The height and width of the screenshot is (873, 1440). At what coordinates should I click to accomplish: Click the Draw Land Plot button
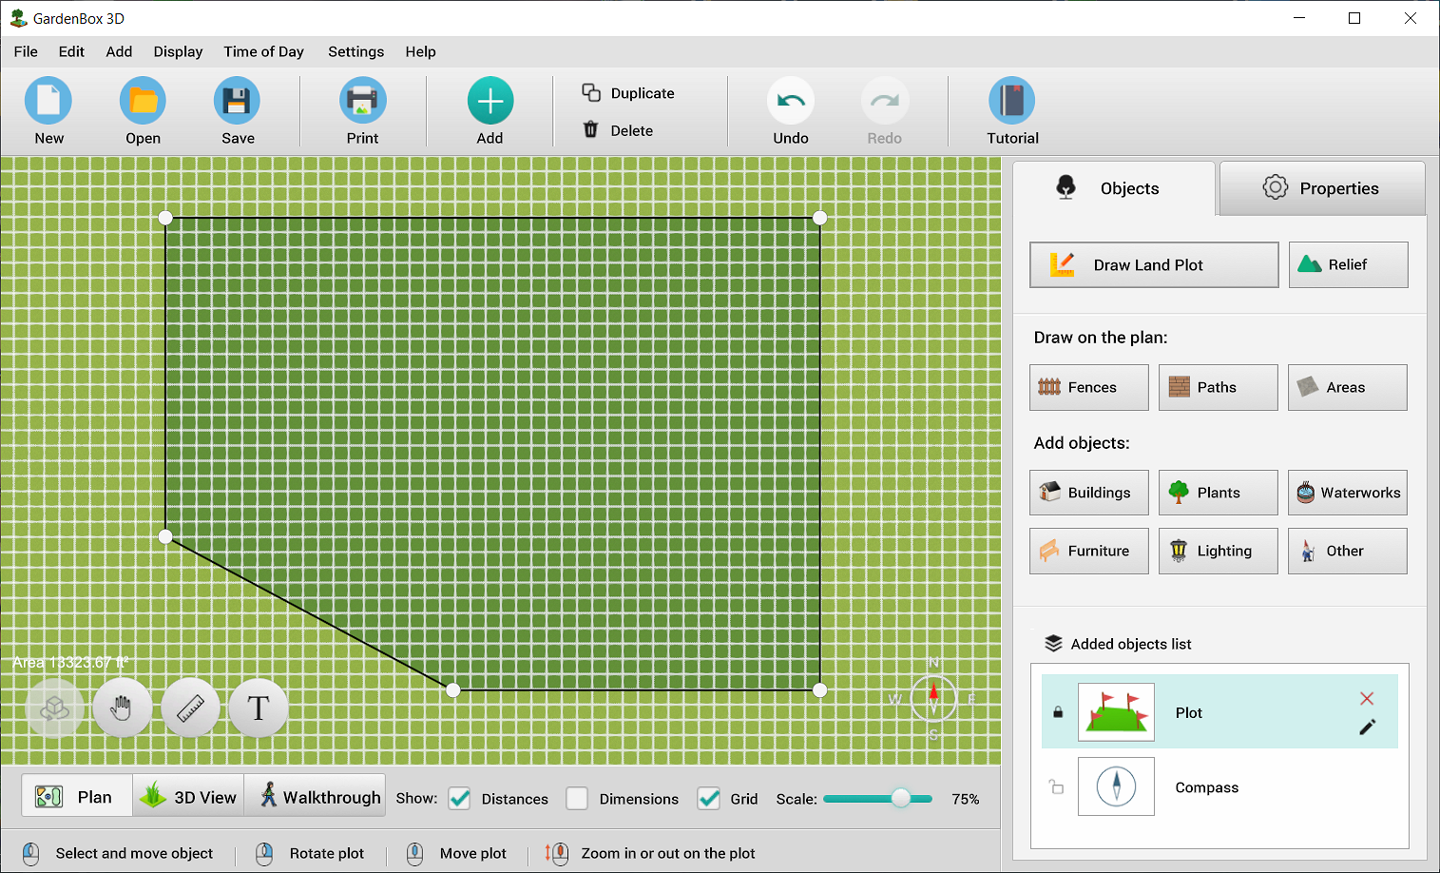pos(1153,265)
